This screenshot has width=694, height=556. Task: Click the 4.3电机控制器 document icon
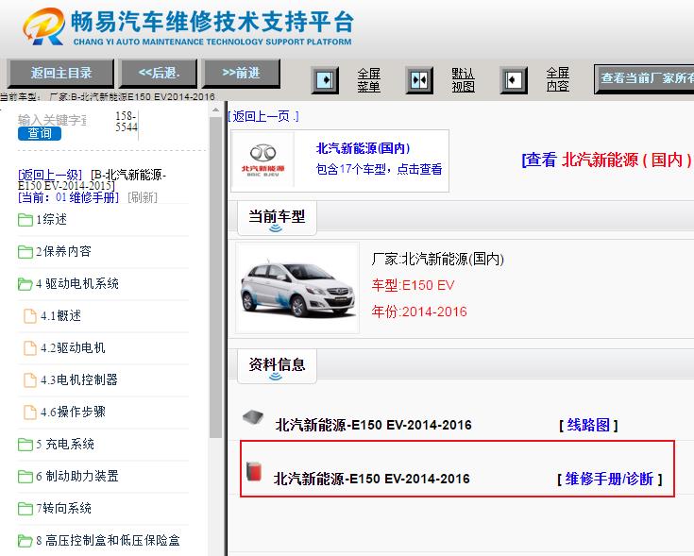(x=30, y=380)
